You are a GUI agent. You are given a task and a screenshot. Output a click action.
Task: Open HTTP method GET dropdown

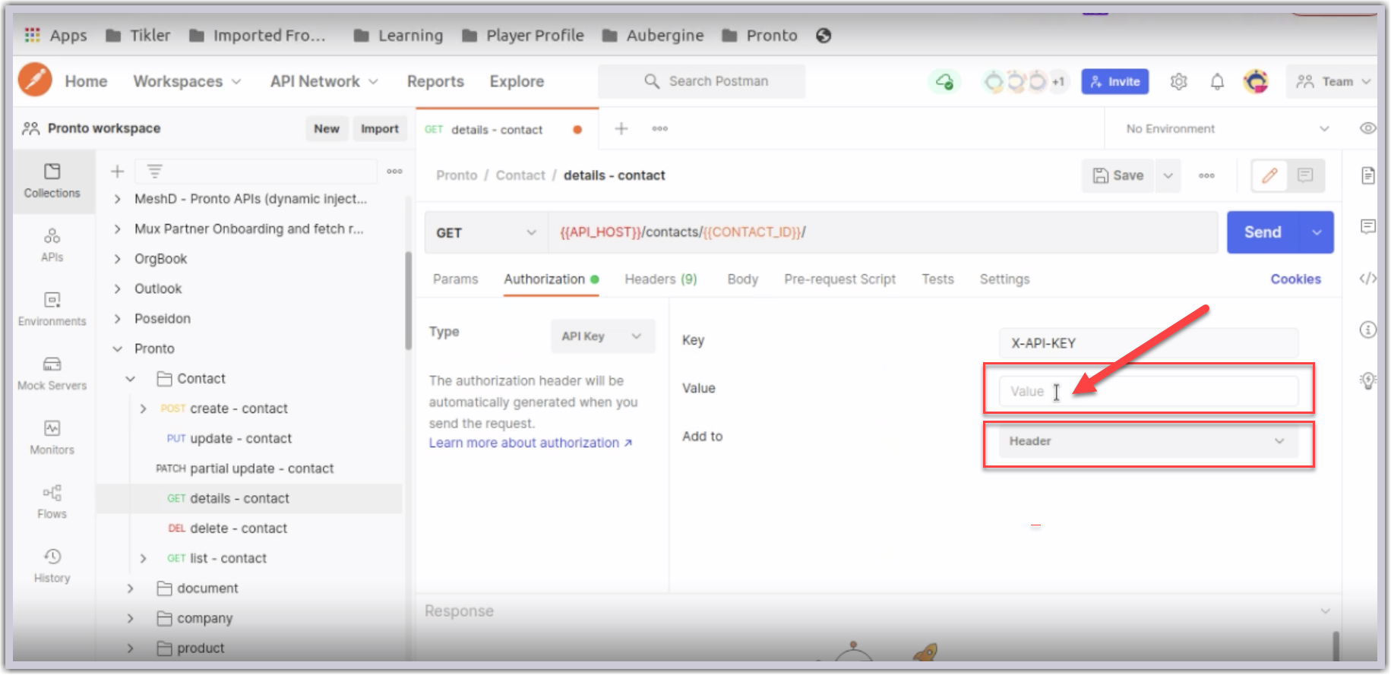[x=486, y=233]
